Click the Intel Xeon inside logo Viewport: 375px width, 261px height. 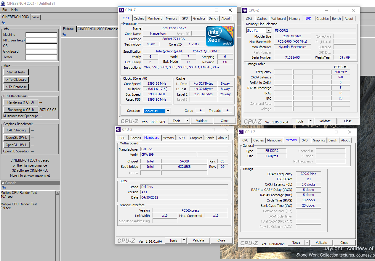click(x=220, y=36)
